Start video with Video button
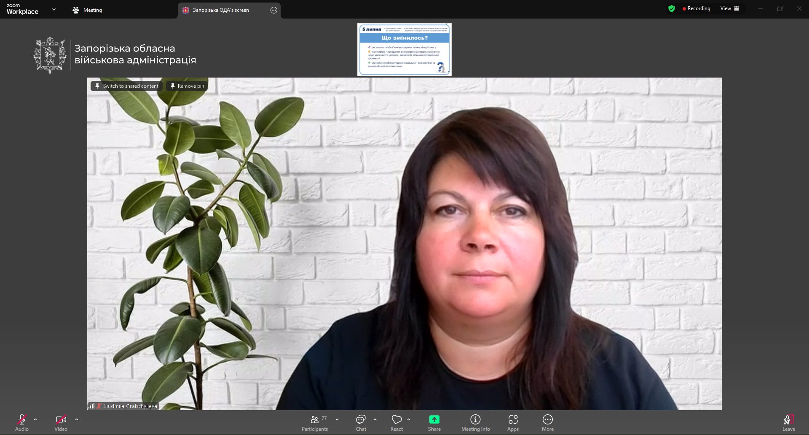Screen dimensions: 809x435 61,423
